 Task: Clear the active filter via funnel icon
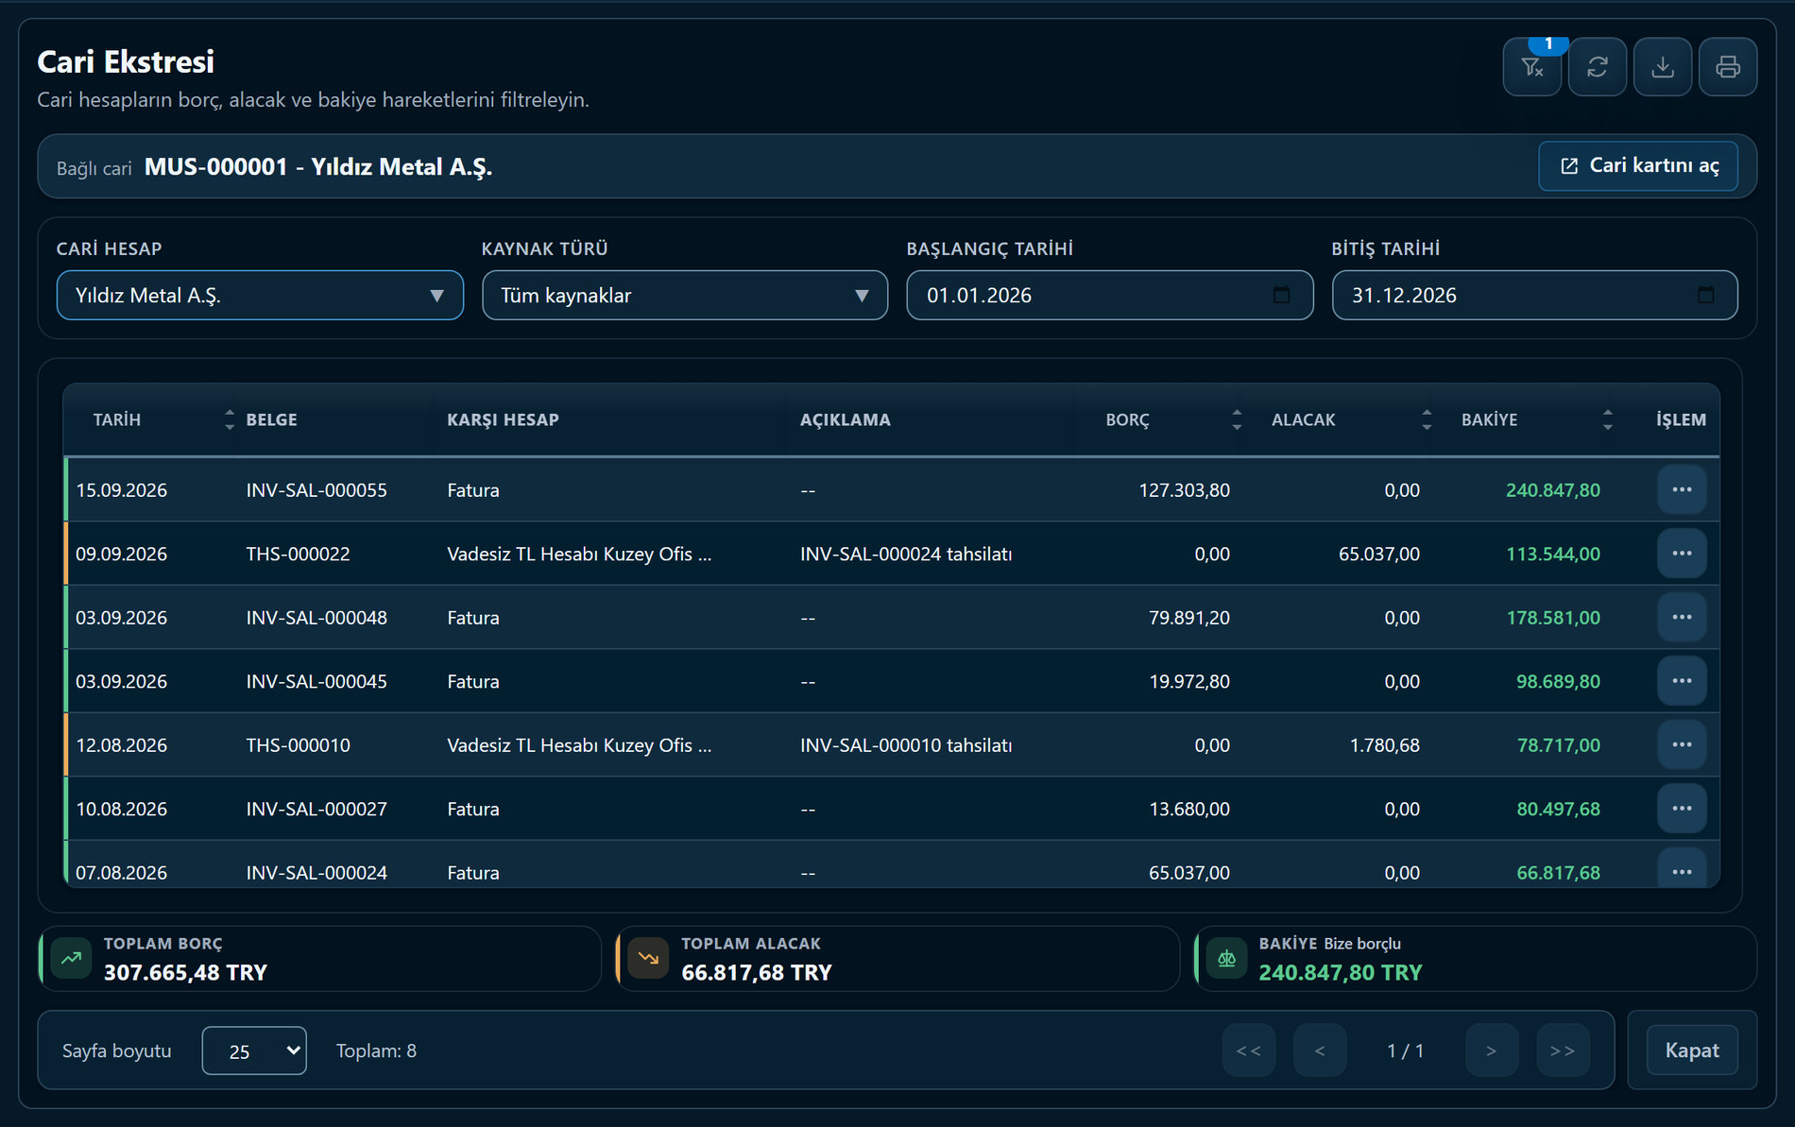[x=1531, y=67]
